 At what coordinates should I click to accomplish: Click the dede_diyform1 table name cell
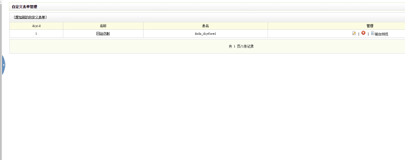[x=205, y=34]
